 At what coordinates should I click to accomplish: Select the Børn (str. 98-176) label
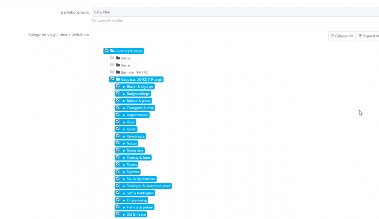pyautogui.click(x=135, y=72)
